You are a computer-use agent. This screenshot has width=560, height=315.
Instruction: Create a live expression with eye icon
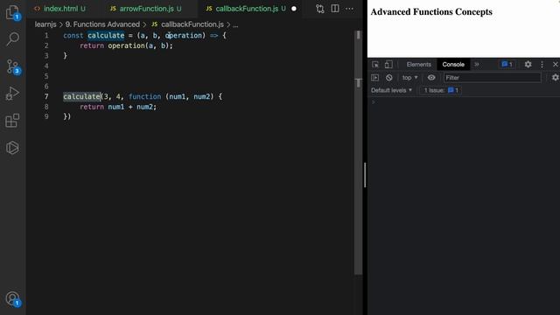(x=431, y=78)
